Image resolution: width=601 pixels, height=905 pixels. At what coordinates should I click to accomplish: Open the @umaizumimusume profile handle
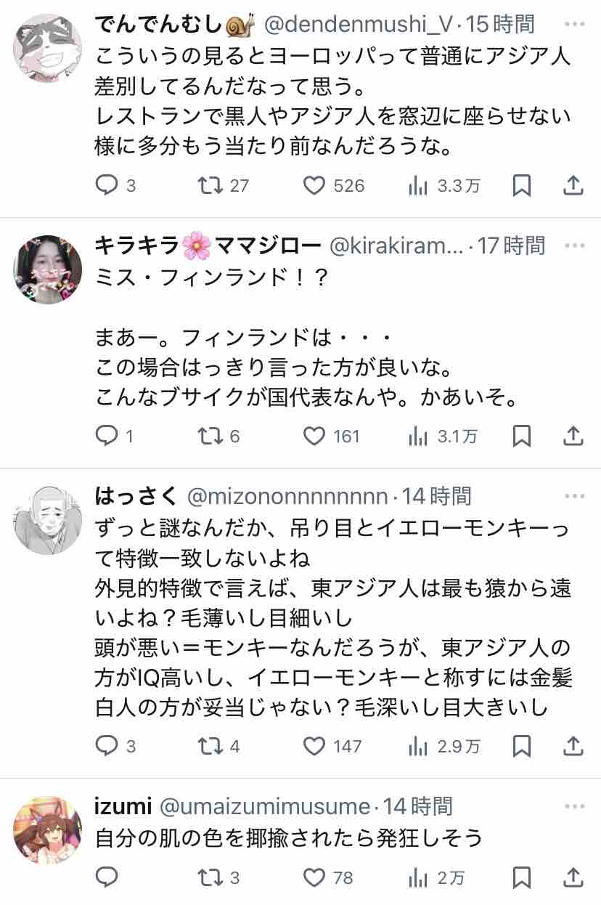[264, 805]
